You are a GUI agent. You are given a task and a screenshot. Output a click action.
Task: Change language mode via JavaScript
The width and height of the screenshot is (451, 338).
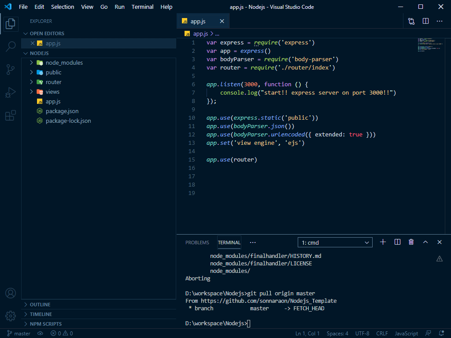click(x=406, y=334)
